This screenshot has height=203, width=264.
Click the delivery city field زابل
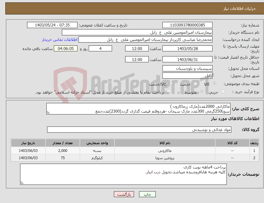(187, 76)
